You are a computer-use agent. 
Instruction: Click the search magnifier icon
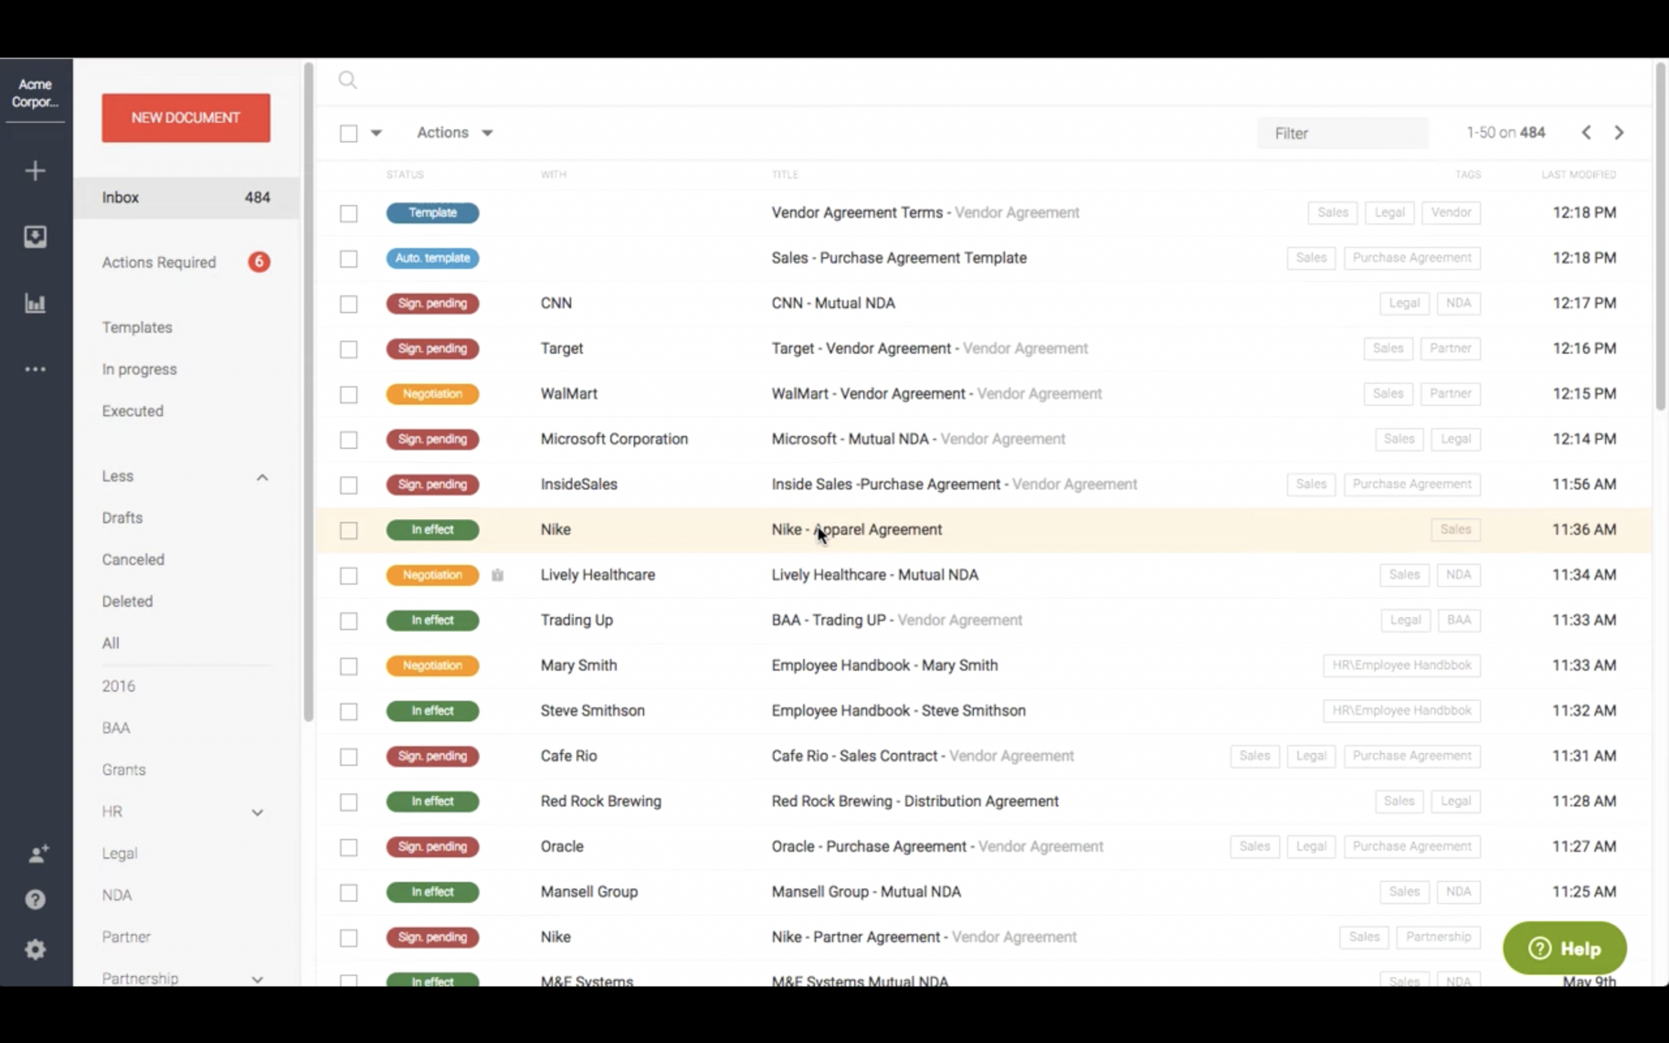[x=348, y=80]
